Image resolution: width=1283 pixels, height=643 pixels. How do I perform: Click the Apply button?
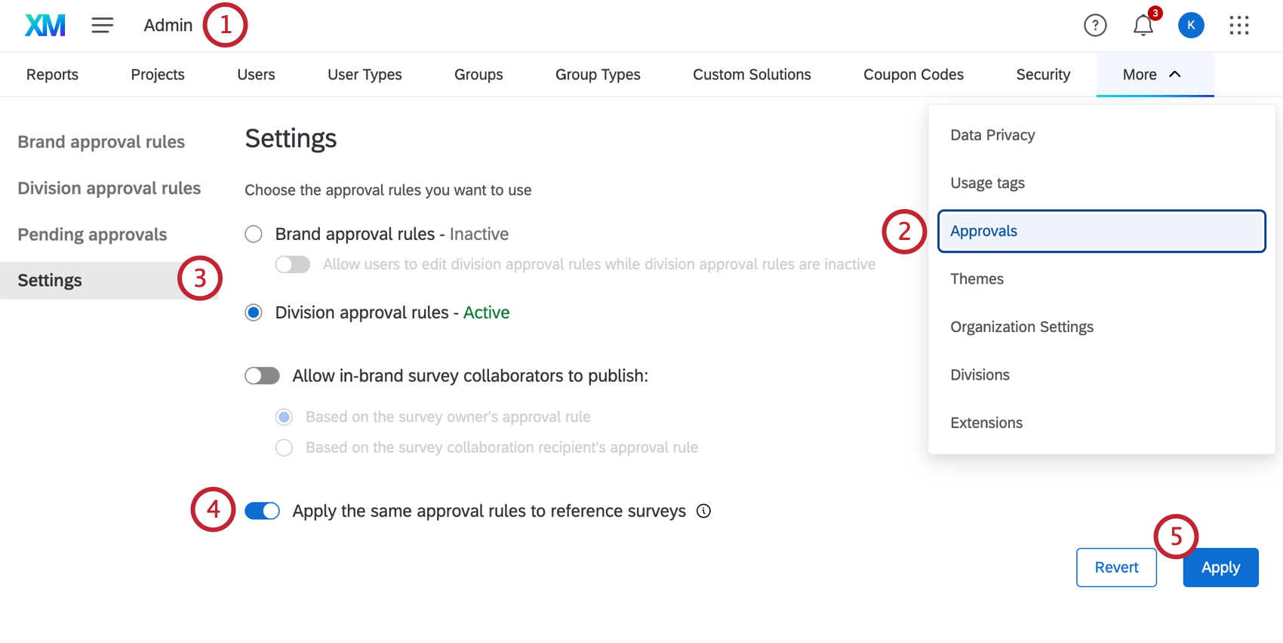click(x=1220, y=568)
